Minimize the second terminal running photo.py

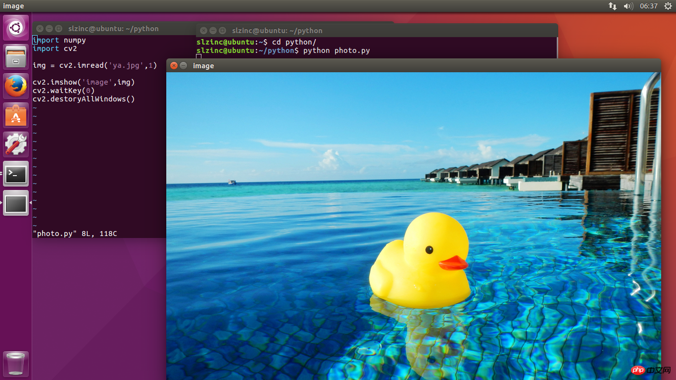point(213,31)
